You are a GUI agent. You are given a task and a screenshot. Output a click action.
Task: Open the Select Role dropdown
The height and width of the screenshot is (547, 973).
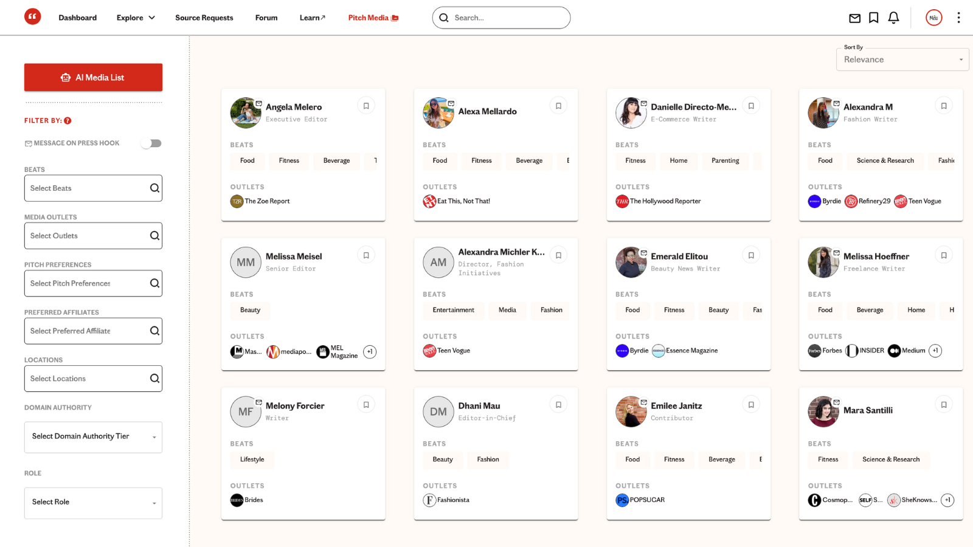click(x=93, y=503)
